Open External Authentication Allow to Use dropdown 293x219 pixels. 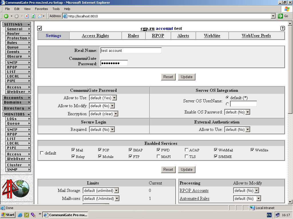237,129
